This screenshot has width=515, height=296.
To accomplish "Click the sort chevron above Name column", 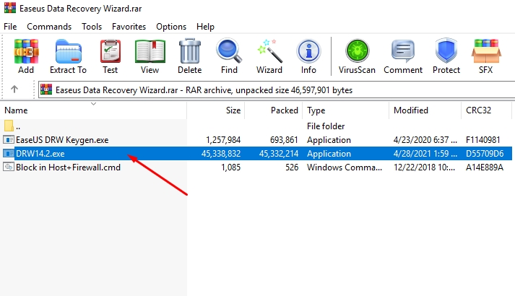I will click(x=93, y=104).
